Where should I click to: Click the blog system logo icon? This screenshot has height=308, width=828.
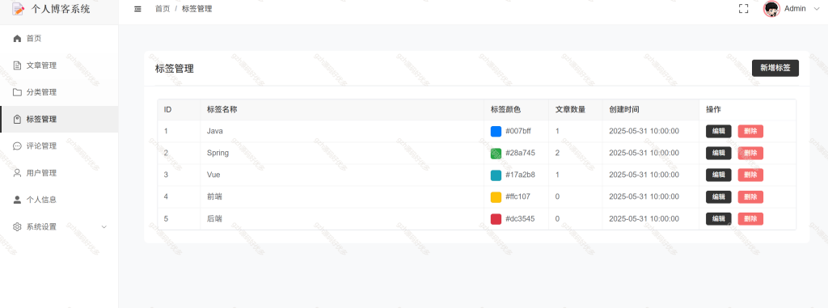pos(19,9)
